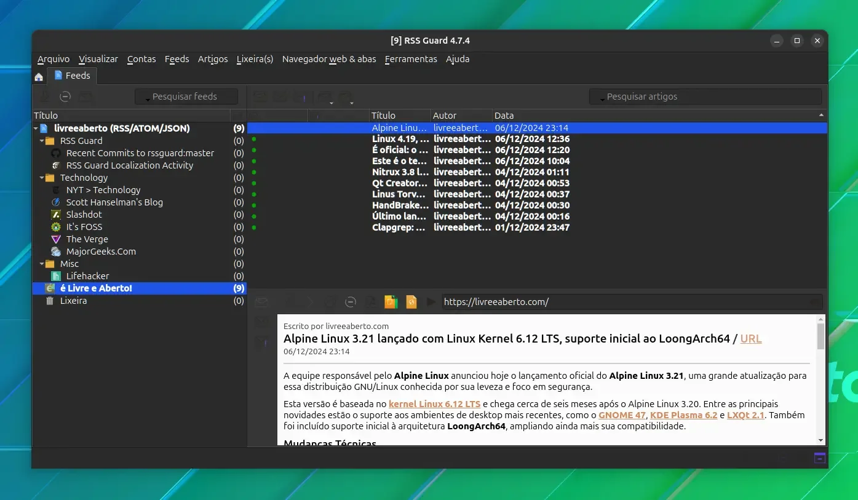Viewport: 858px width, 500px height.
Task: Toggle the unread marker of the Clapgrep article
Action: point(254,228)
